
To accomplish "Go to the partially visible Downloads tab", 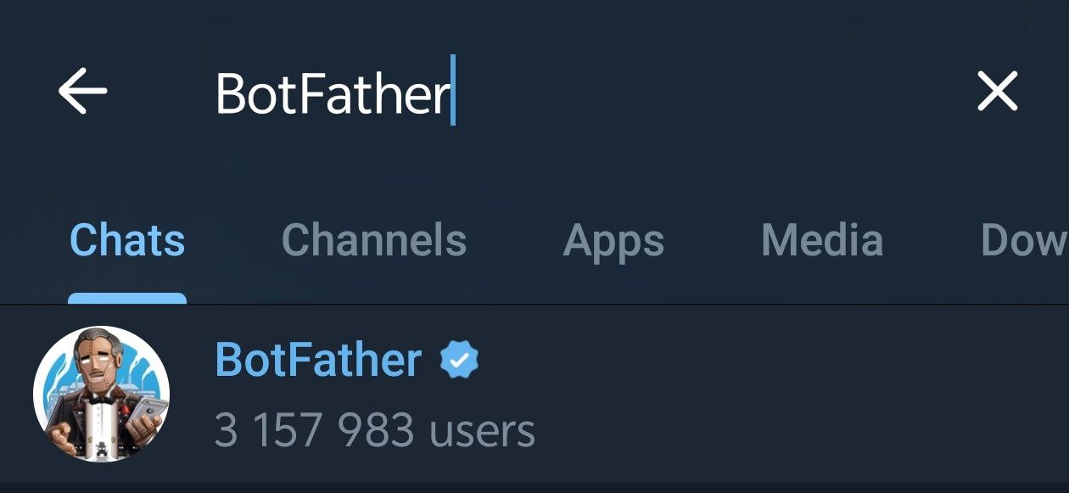I will point(1024,240).
